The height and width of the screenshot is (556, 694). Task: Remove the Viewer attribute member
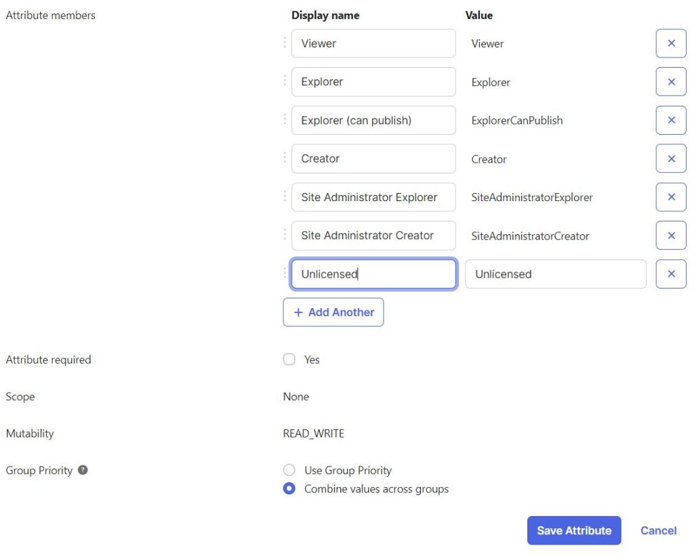670,43
